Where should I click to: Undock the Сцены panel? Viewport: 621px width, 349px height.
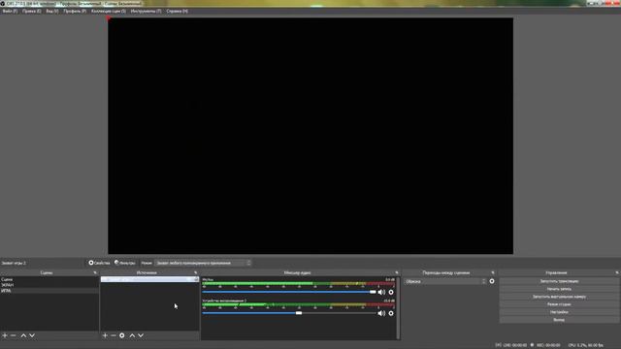coord(95,272)
